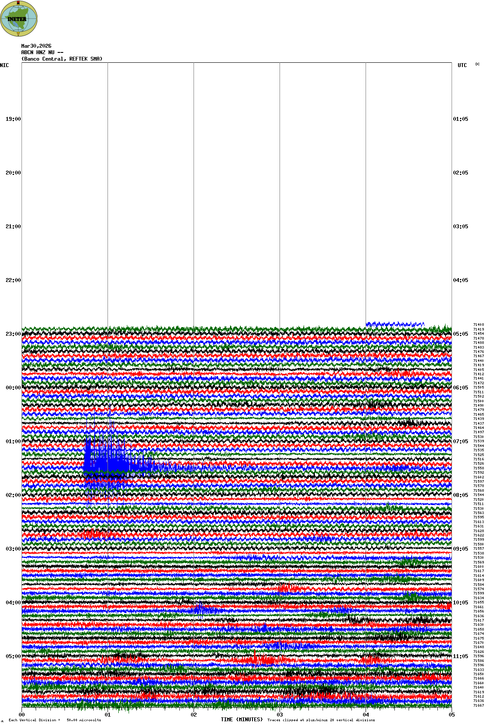Screen dimensions: 486x726
Task: Click the Each Vertical Division scale note
Action: 55,720
